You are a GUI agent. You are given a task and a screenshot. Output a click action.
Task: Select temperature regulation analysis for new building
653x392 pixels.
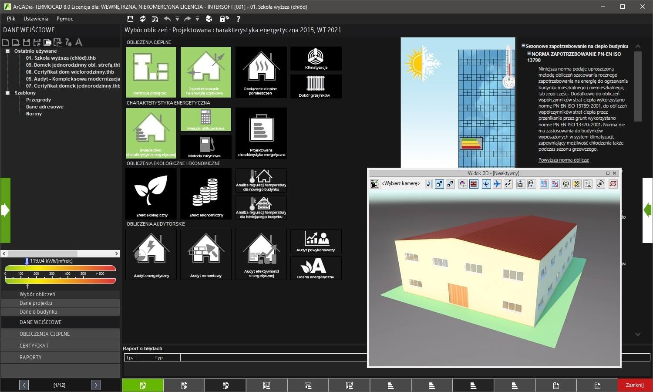point(261,180)
